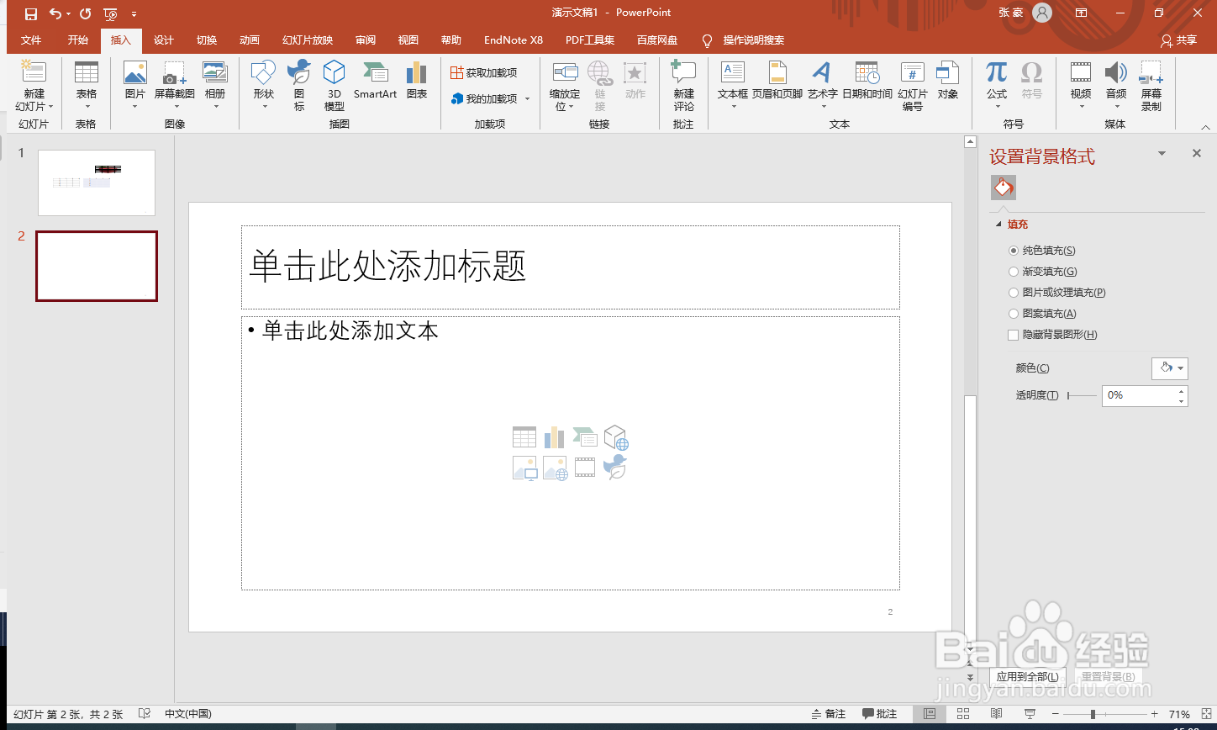This screenshot has width=1217, height=730.
Task: Open format pane options dropdown arrow
Action: [1162, 154]
